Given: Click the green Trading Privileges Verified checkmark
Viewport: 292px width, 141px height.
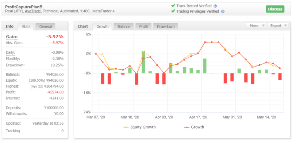Looking at the screenshot, I should [x=173, y=11].
